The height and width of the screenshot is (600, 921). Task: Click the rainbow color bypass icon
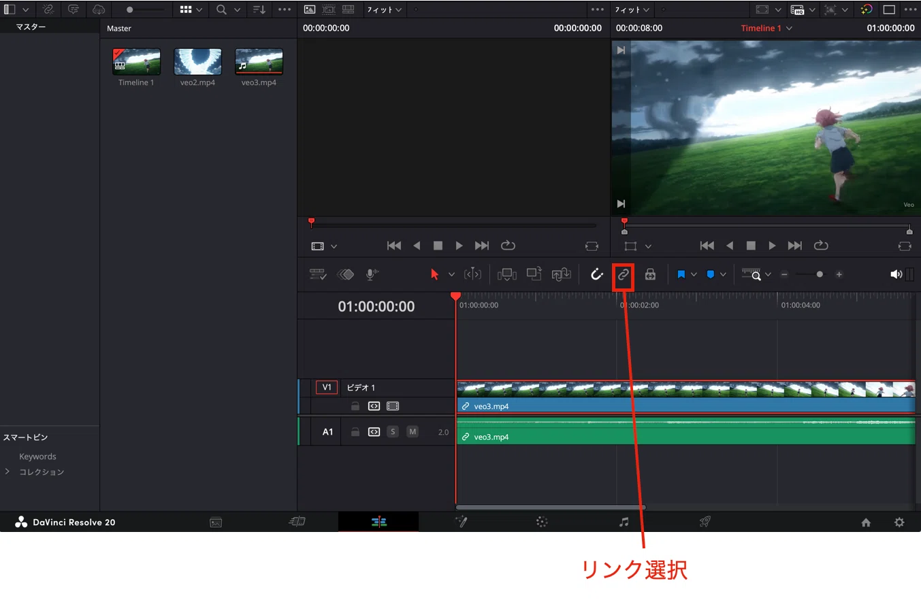pyautogui.click(x=866, y=10)
